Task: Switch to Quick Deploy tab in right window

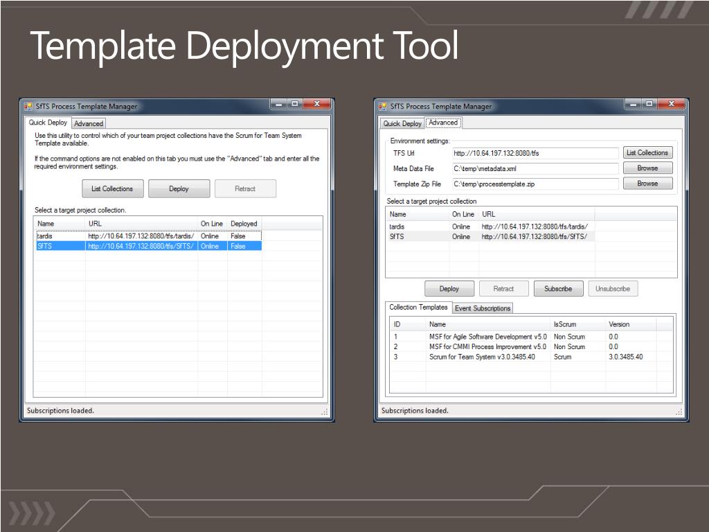Action: [x=402, y=123]
